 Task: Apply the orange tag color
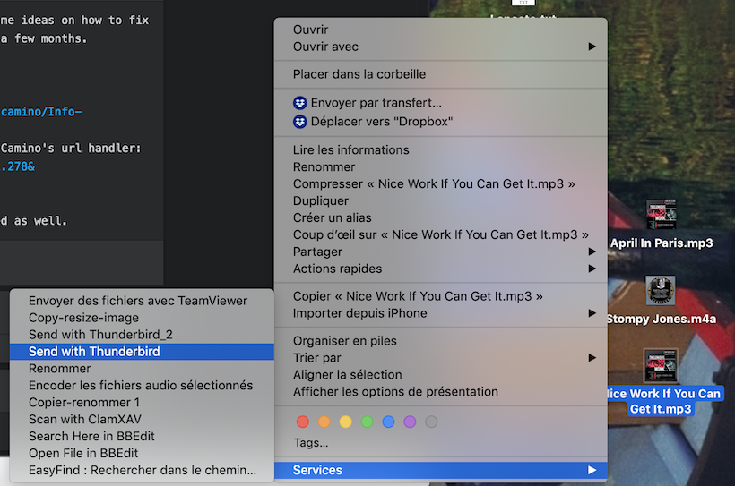[324, 422]
